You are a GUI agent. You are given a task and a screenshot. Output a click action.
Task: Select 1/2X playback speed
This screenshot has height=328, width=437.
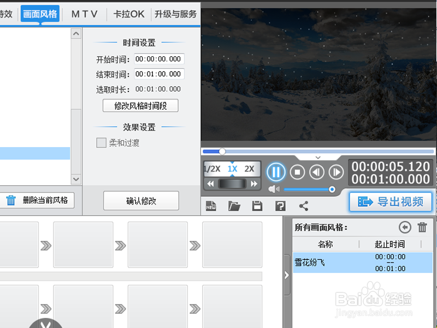coord(212,169)
